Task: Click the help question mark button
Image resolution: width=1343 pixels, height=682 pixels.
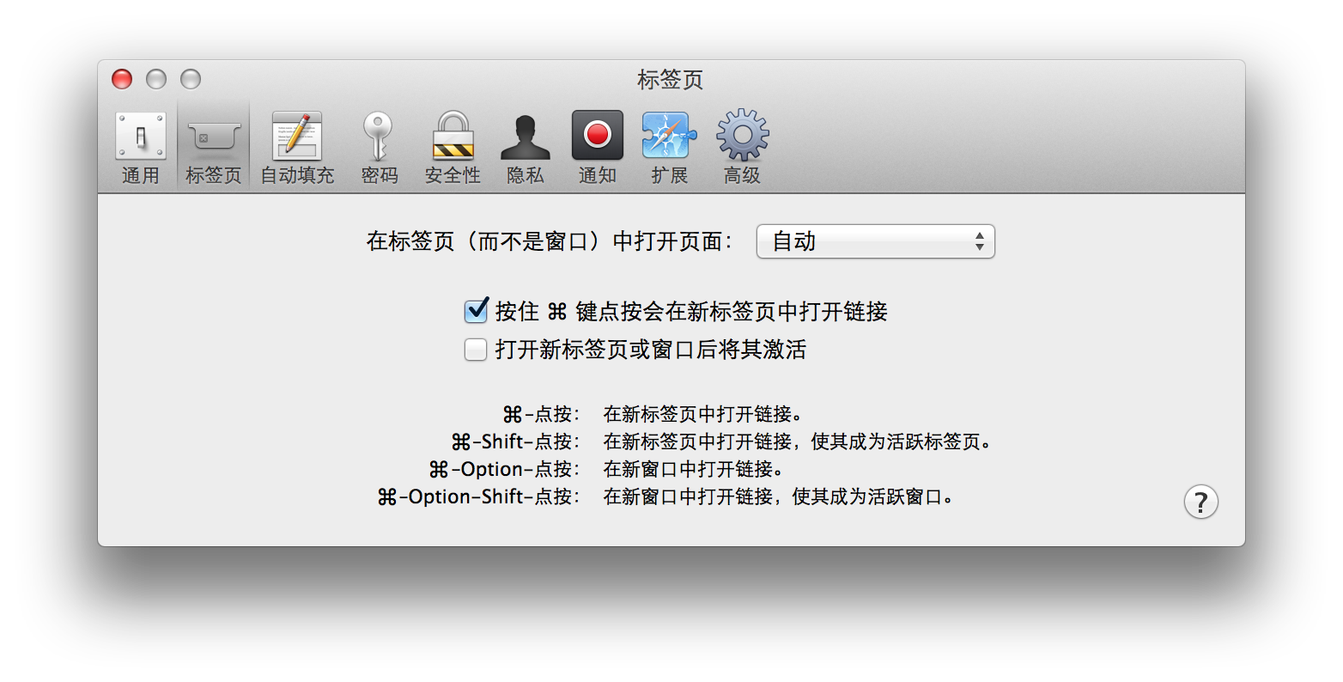Action: [1200, 502]
